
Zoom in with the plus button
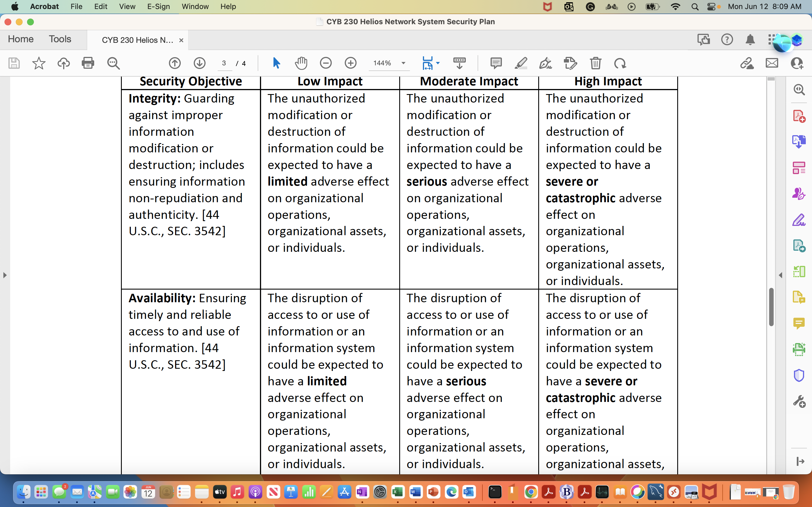(351, 63)
